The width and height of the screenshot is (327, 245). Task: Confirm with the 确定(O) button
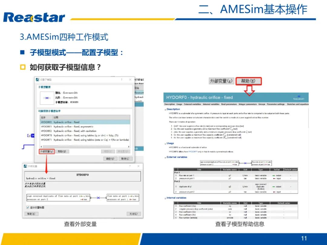(x=110, y=158)
